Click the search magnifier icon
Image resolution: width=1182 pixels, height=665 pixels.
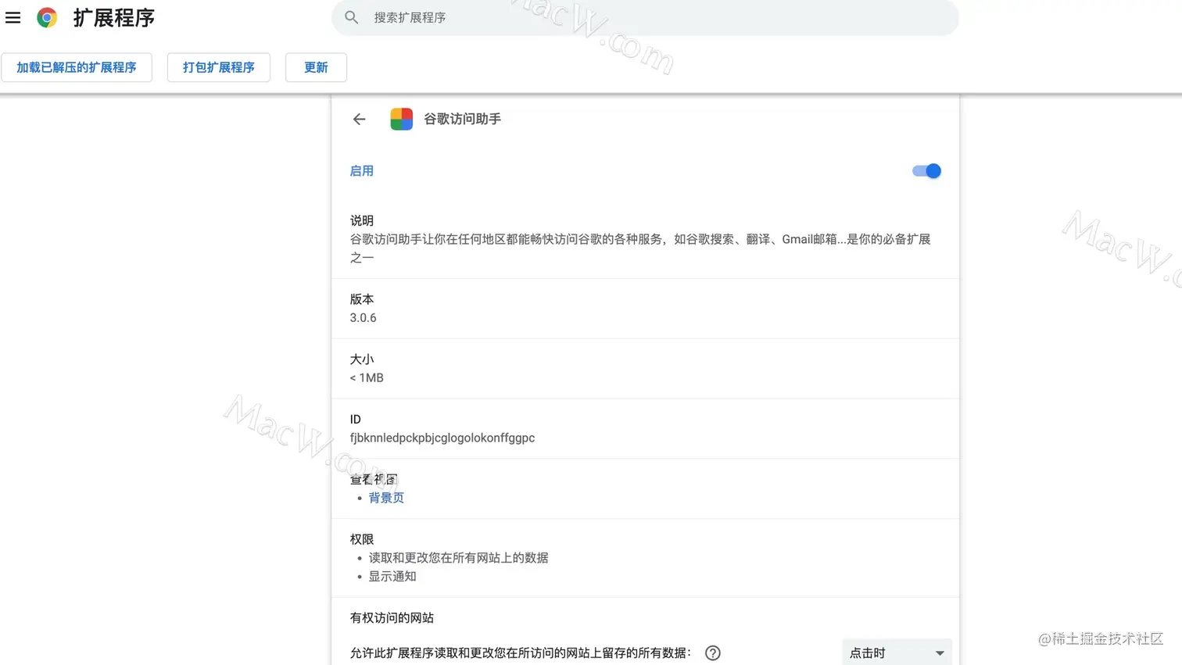coord(352,17)
